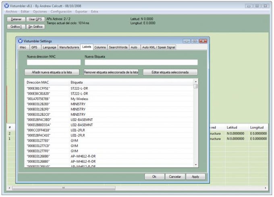Click the Gráfico1 button

(x=16, y=27)
